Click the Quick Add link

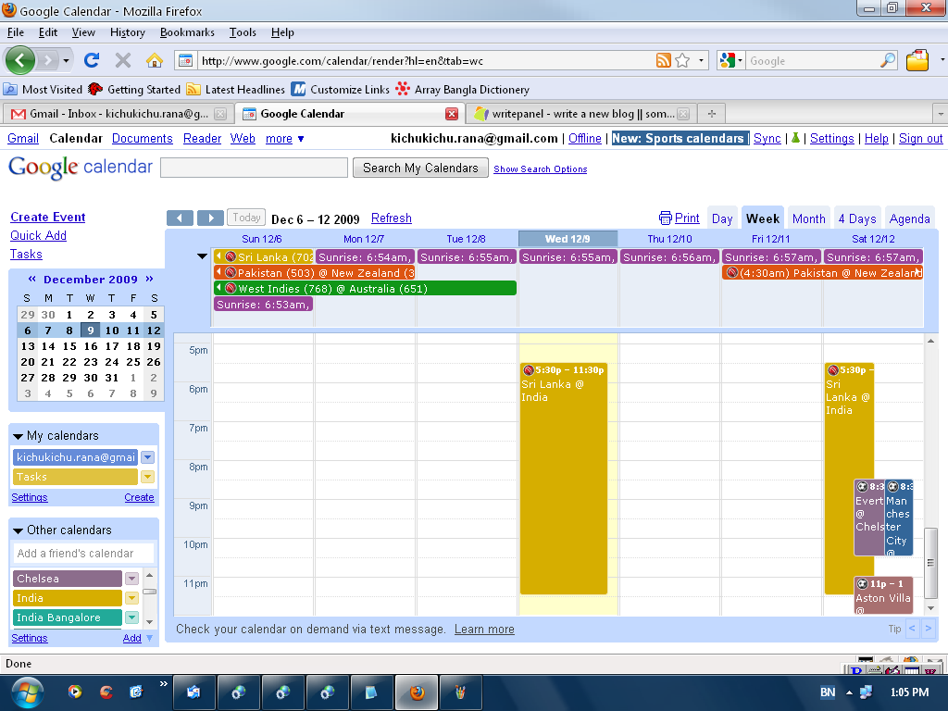point(38,236)
